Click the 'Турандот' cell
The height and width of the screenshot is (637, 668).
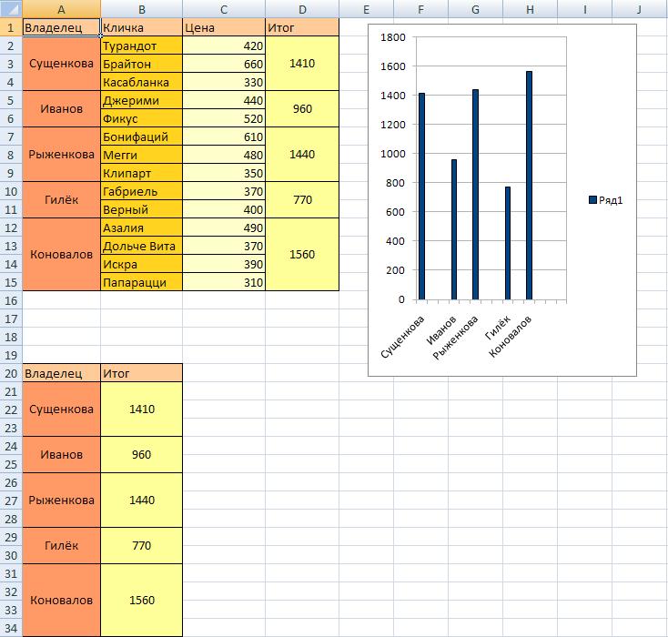(x=142, y=45)
